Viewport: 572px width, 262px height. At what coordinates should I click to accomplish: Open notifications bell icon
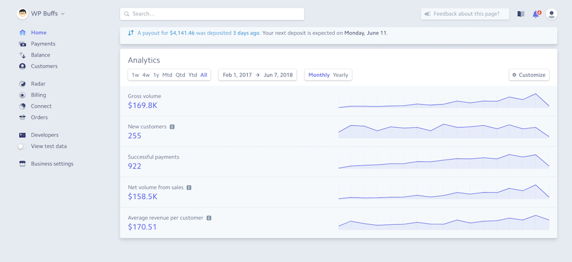[536, 14]
